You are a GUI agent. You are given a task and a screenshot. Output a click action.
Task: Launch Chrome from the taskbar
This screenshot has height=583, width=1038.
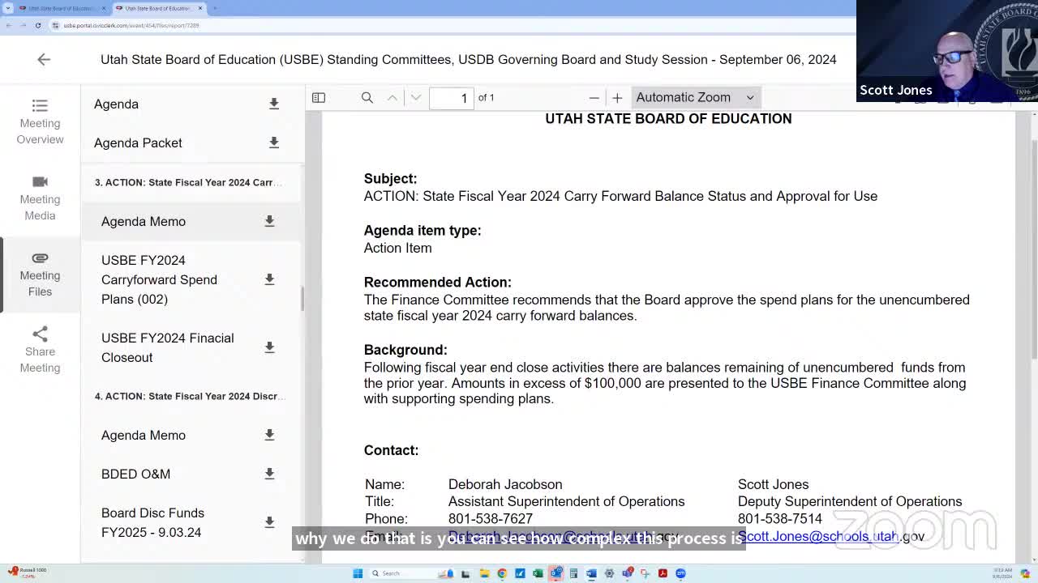pyautogui.click(x=502, y=573)
